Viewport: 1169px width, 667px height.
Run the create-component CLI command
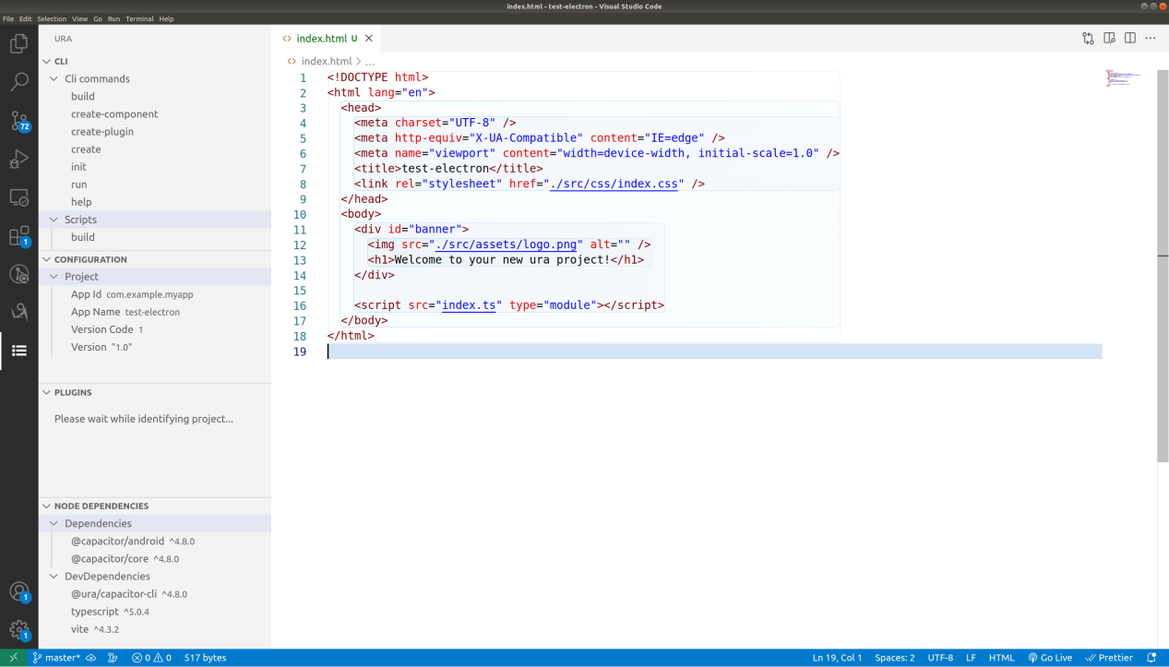(155, 114)
